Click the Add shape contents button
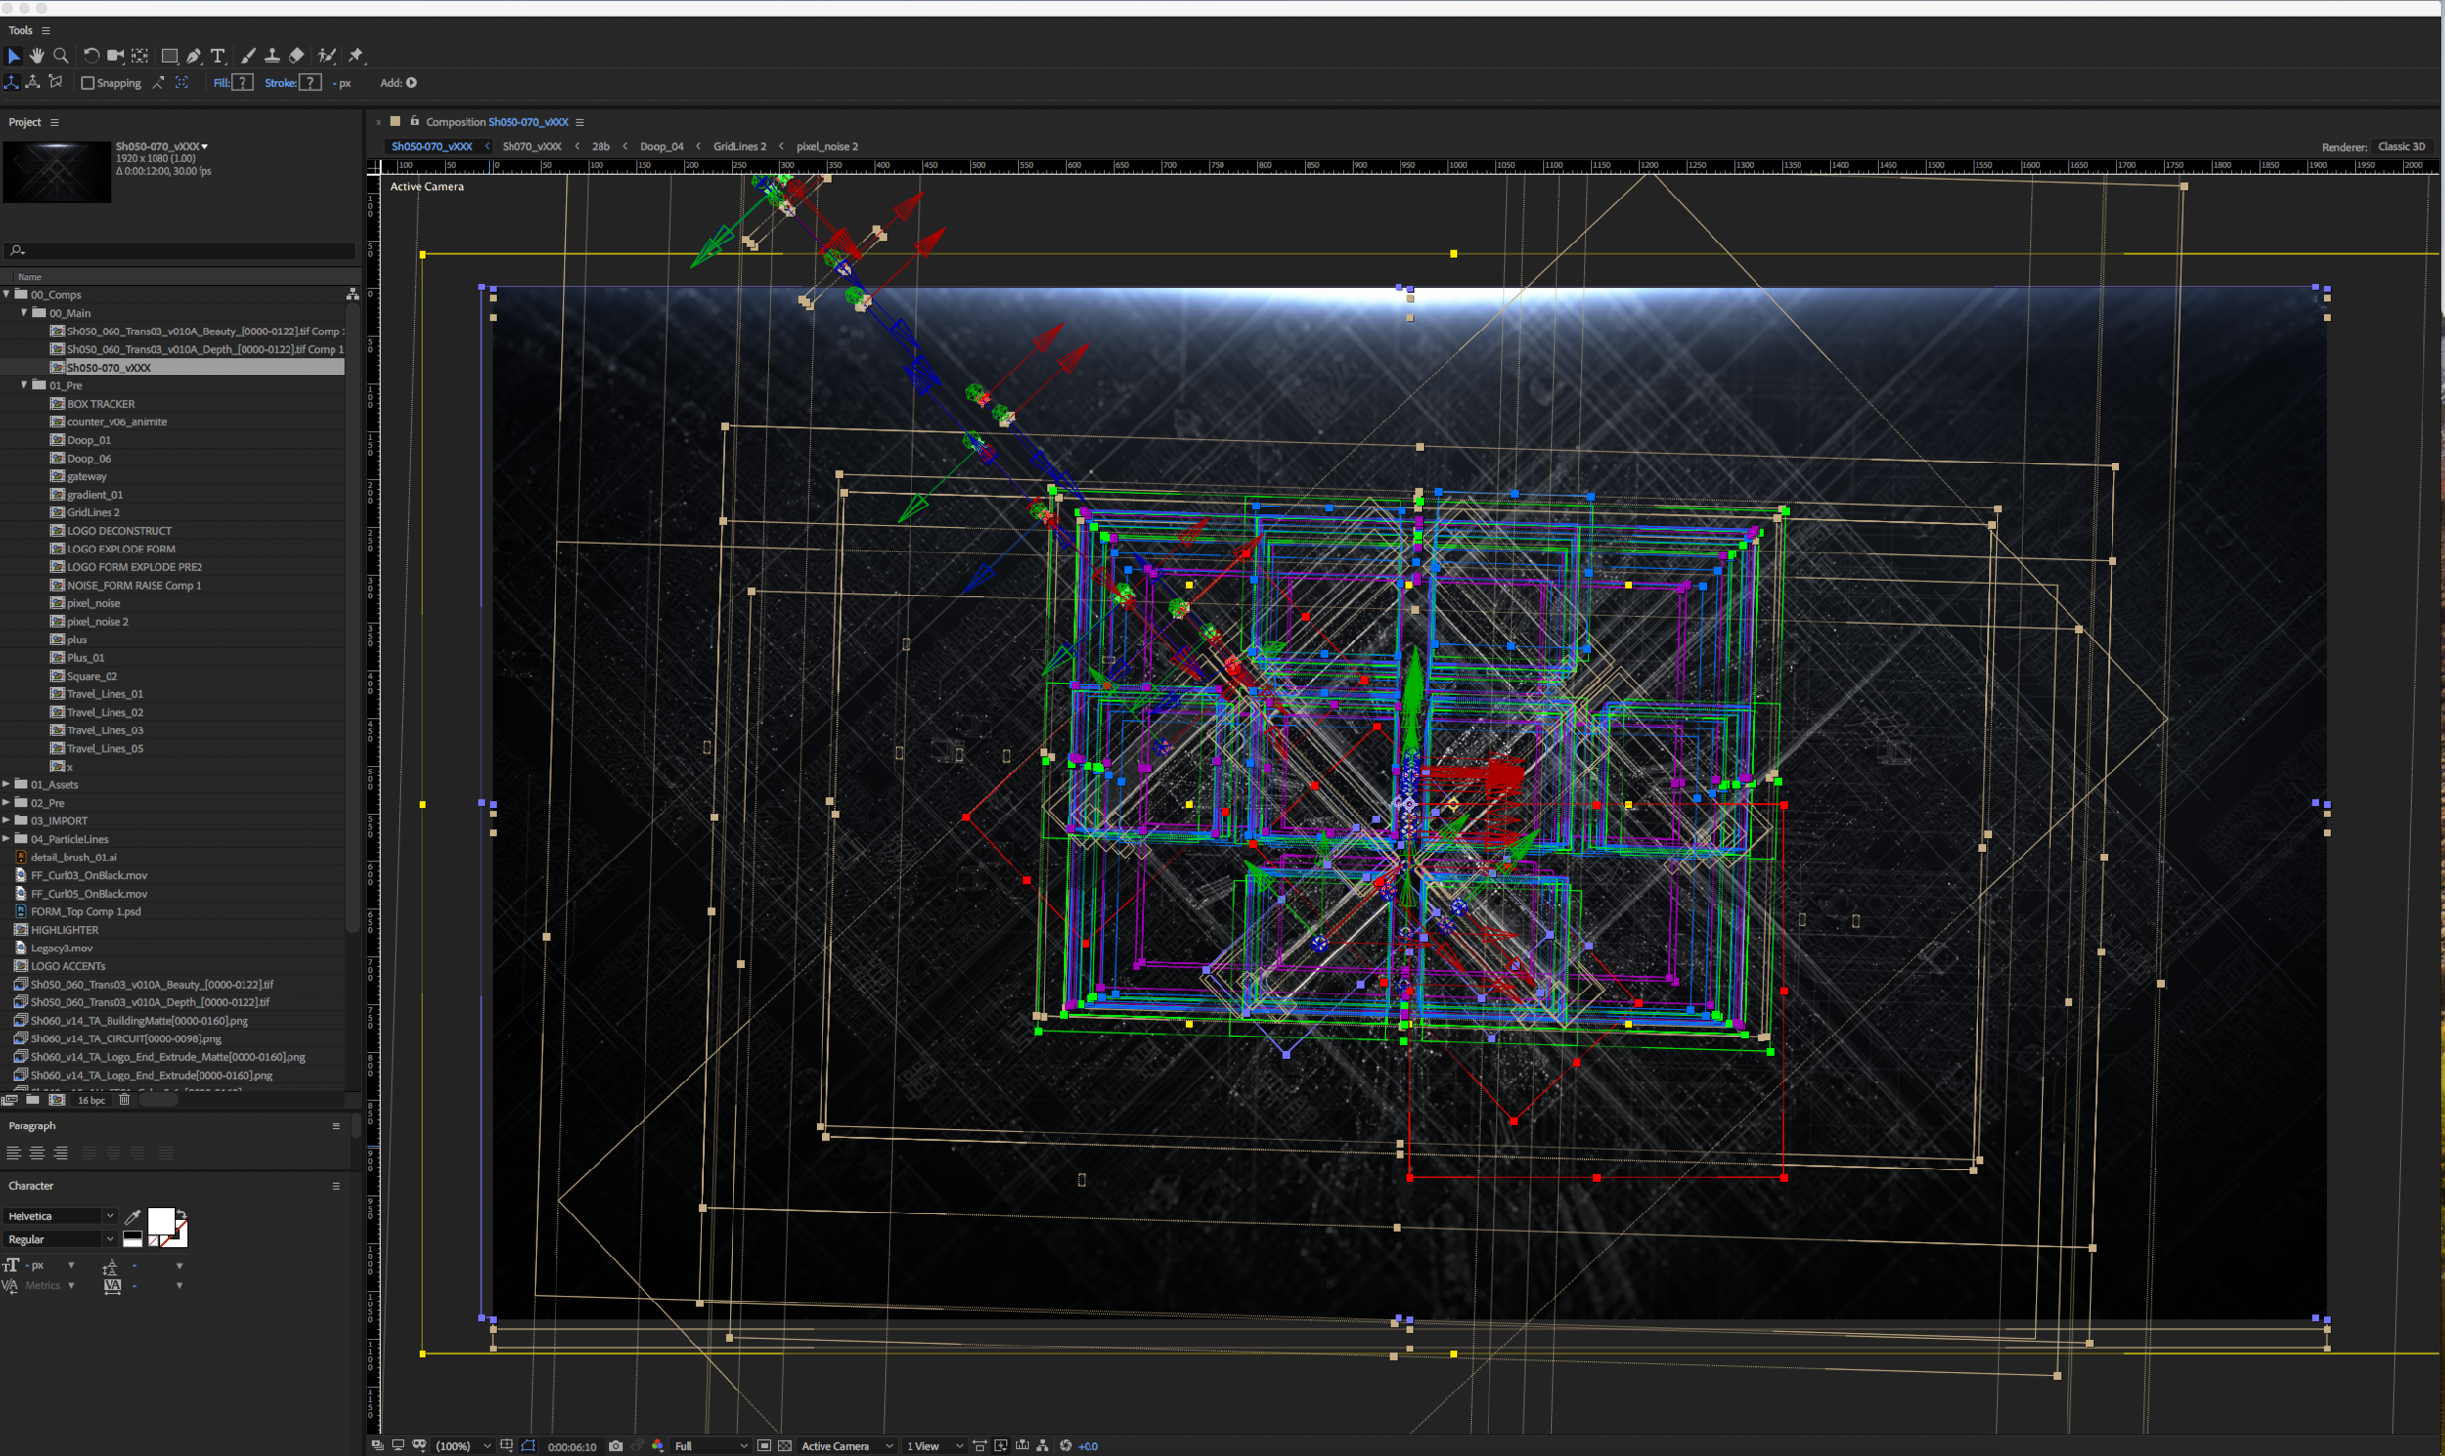This screenshot has width=2445, height=1456. click(x=411, y=82)
